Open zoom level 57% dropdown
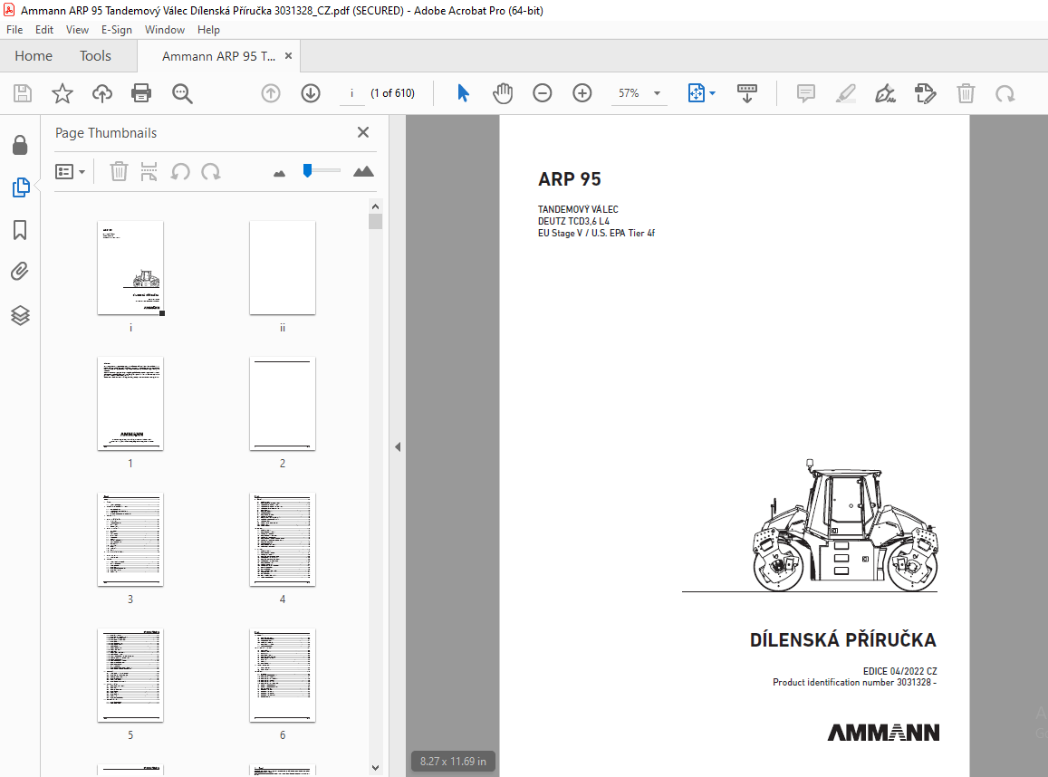 pos(657,93)
